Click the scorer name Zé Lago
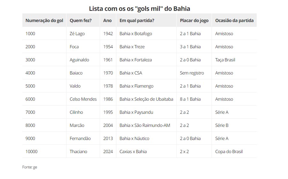 [77, 34]
